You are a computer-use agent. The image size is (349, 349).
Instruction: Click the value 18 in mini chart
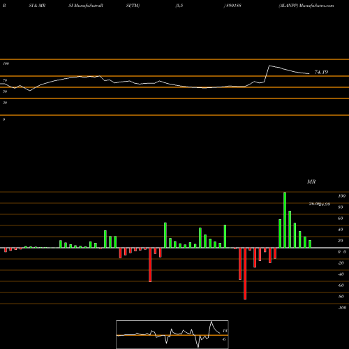(225, 331)
